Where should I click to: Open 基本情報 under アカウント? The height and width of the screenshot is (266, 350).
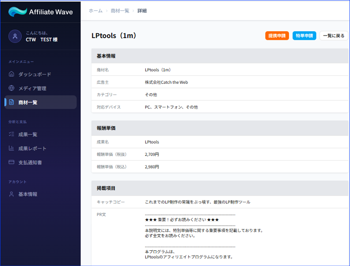click(40, 194)
